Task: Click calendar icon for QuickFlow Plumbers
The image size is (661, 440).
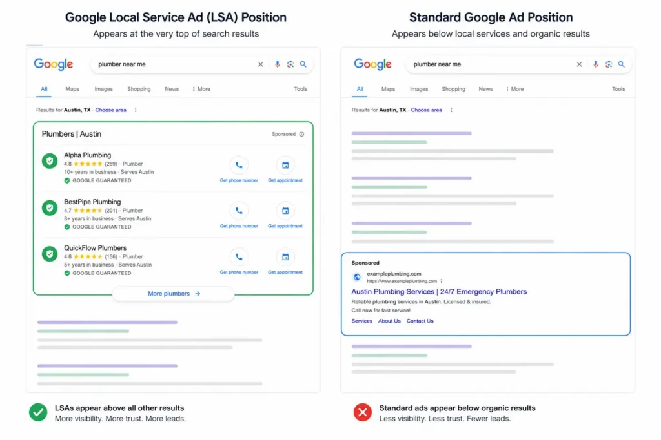Action: click(x=285, y=257)
